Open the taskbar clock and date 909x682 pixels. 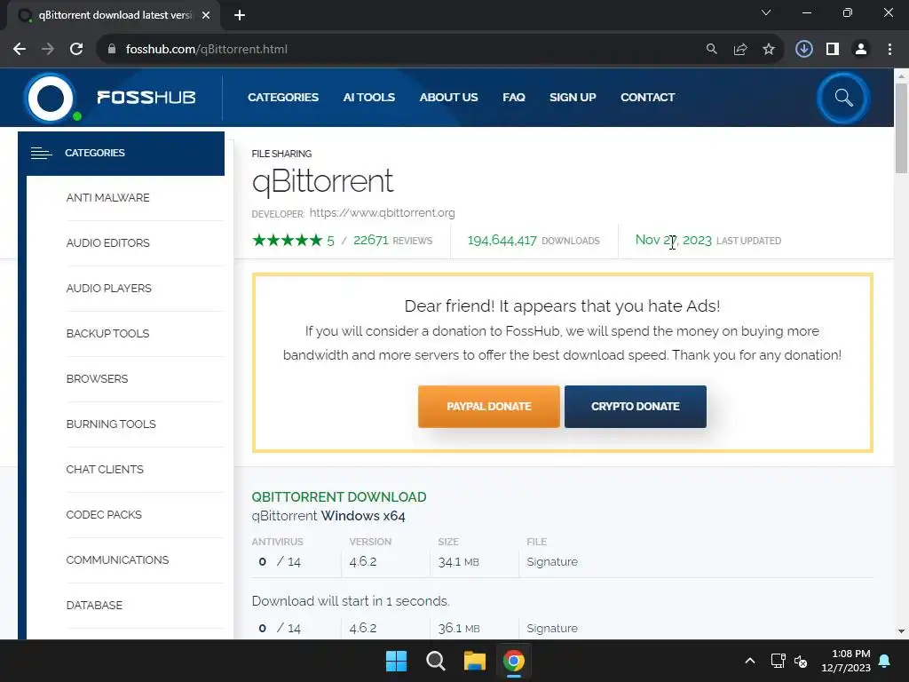pos(846,661)
